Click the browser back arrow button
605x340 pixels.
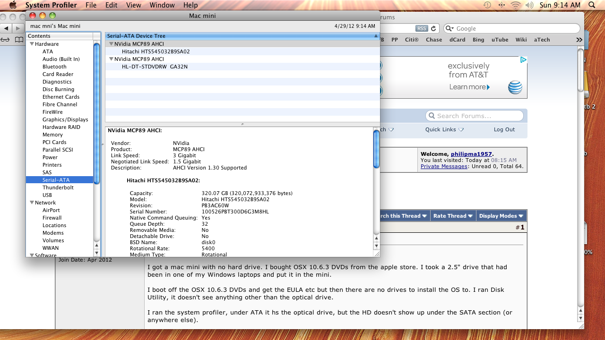(6, 28)
